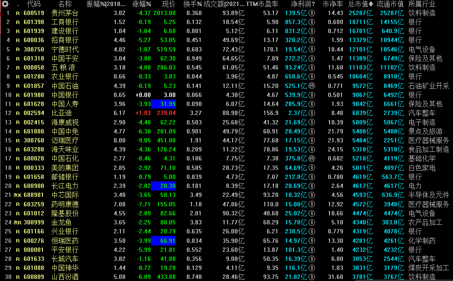Click the circled 1 icon in 山西汾酒 row

tap(312, 277)
